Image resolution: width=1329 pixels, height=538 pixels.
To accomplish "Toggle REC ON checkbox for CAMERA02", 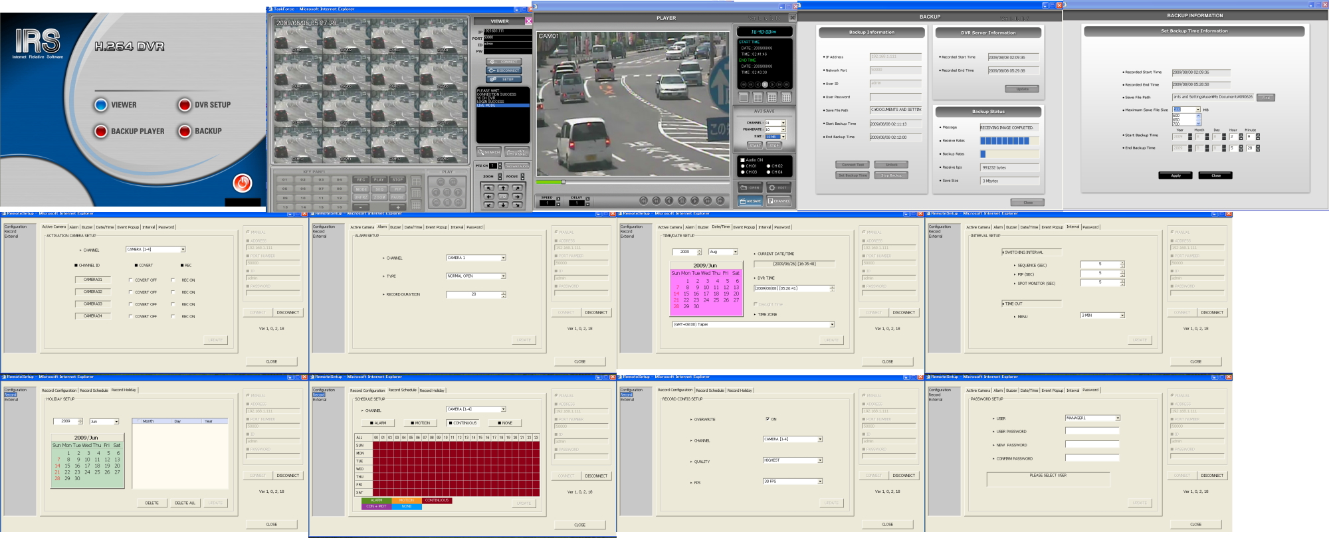I will [x=173, y=292].
